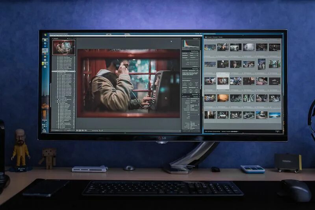The width and height of the screenshot is (315, 210).
Task: Click the histogram graph
Action: 191,44
